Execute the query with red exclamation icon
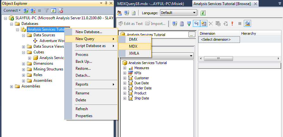This screenshot has height=137, width=283. click(x=232, y=24)
